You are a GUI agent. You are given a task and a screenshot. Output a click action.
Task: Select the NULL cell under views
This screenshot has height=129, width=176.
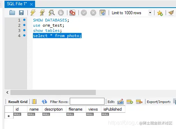[90, 114]
